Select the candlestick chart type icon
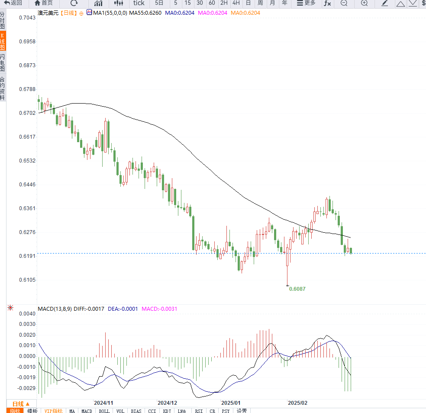The image size is (426, 413). tap(119, 3)
